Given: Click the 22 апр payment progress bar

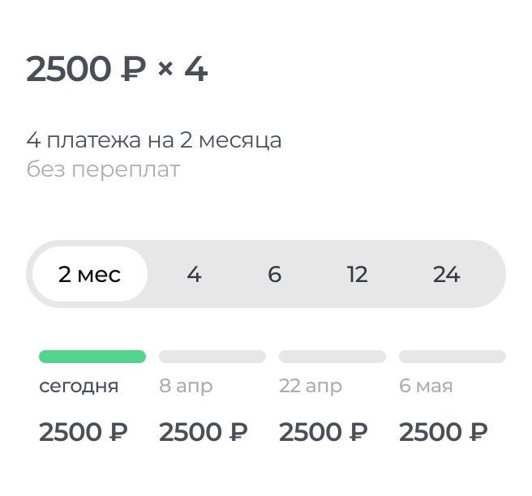Looking at the screenshot, I should (x=332, y=357).
